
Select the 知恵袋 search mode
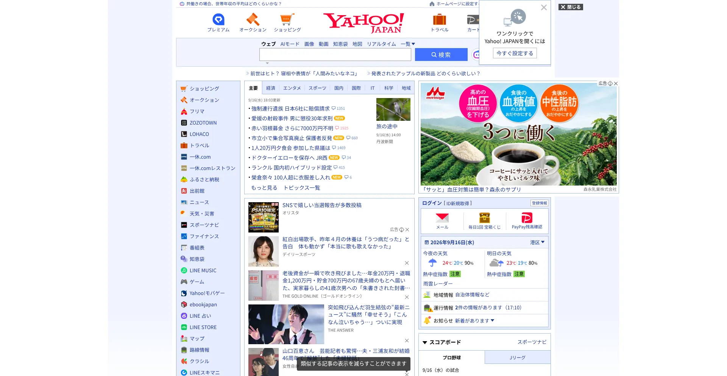coord(340,44)
